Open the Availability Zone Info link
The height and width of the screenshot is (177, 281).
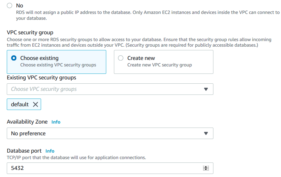tap(56, 122)
